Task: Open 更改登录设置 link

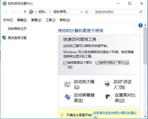Action: (17, 38)
